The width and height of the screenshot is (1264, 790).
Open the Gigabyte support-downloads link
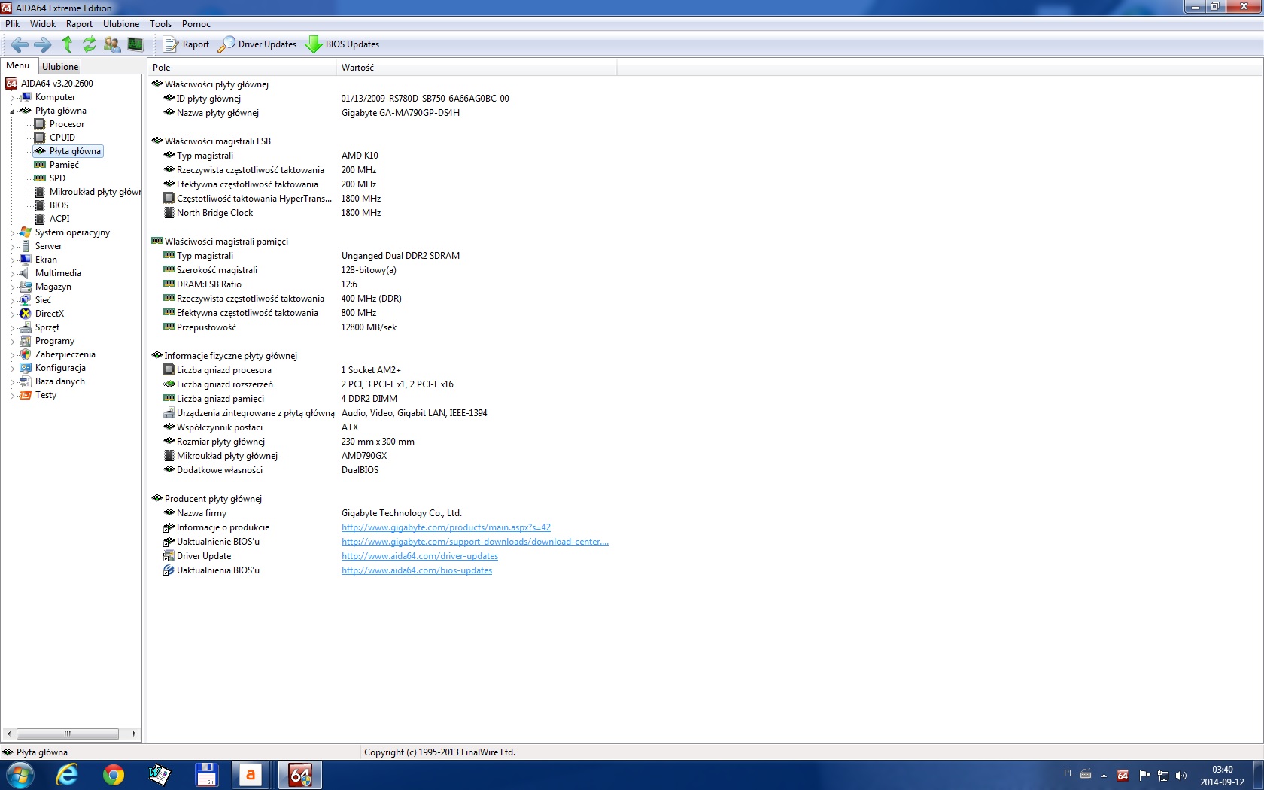475,542
